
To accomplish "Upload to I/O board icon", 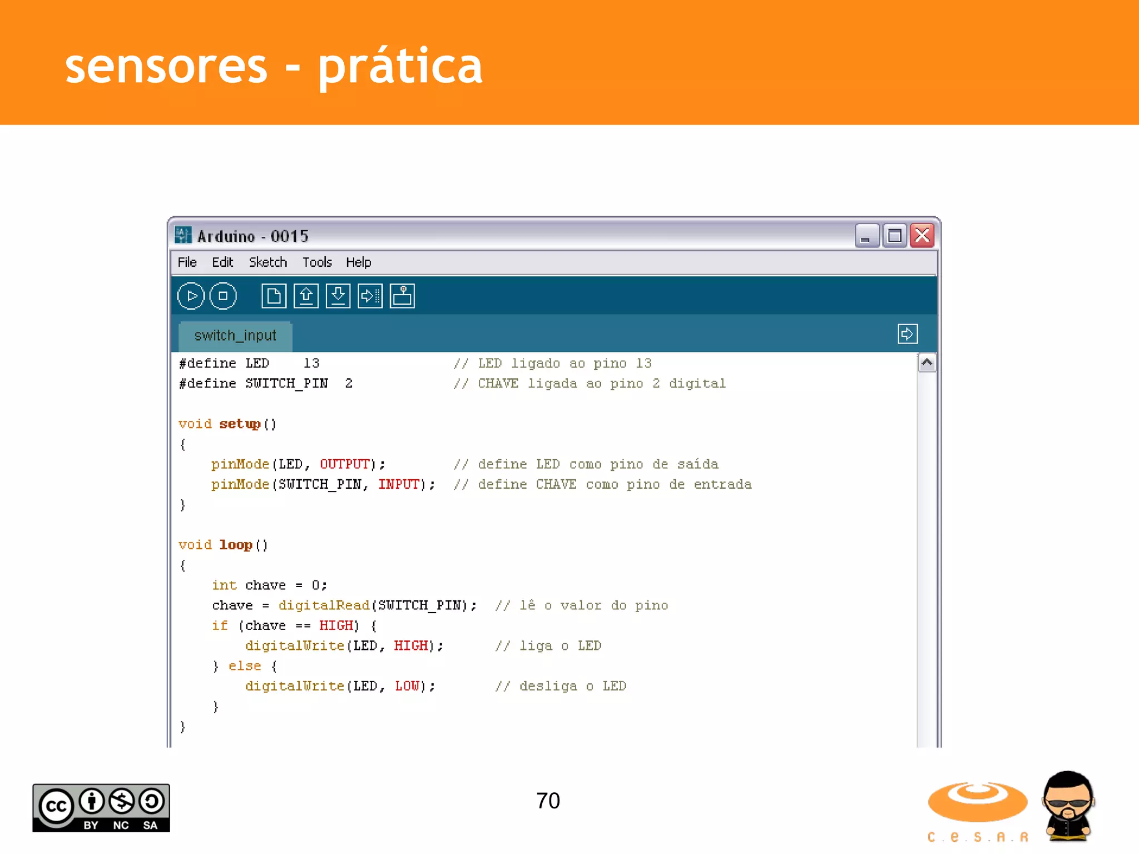I will (x=370, y=296).
